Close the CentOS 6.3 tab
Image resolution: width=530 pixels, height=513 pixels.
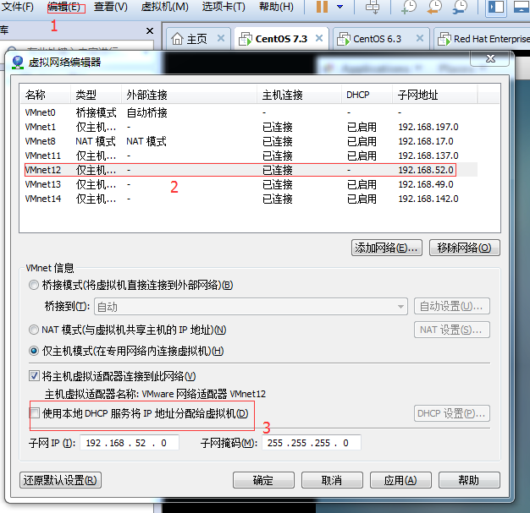click(x=420, y=38)
